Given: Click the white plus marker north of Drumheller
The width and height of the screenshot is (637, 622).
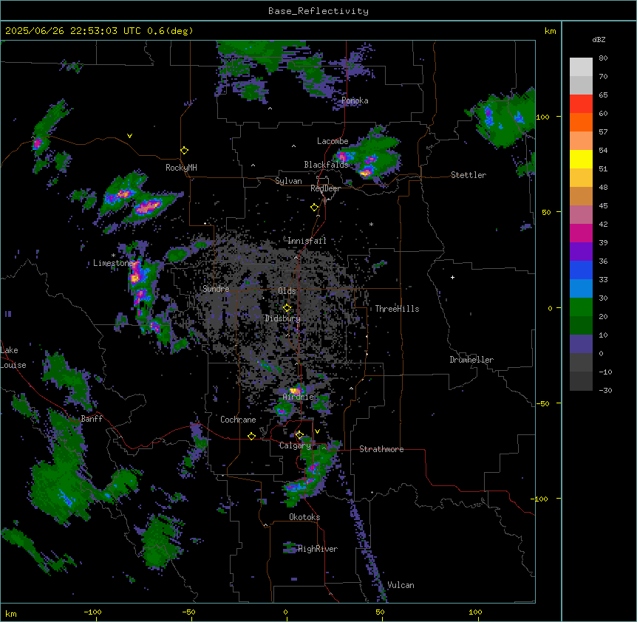Looking at the screenshot, I should (452, 277).
